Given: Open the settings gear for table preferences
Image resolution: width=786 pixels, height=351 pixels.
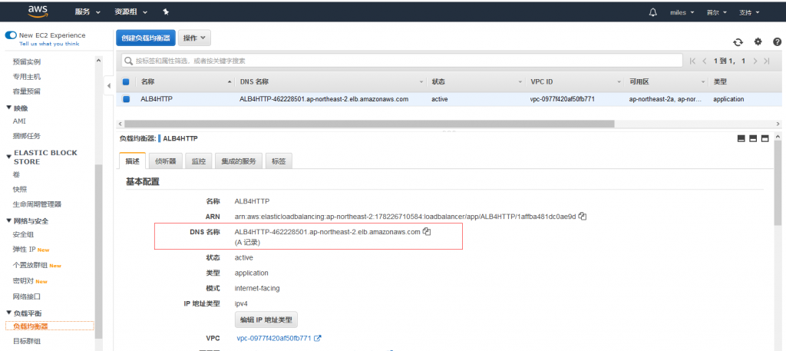Looking at the screenshot, I should coord(758,42).
